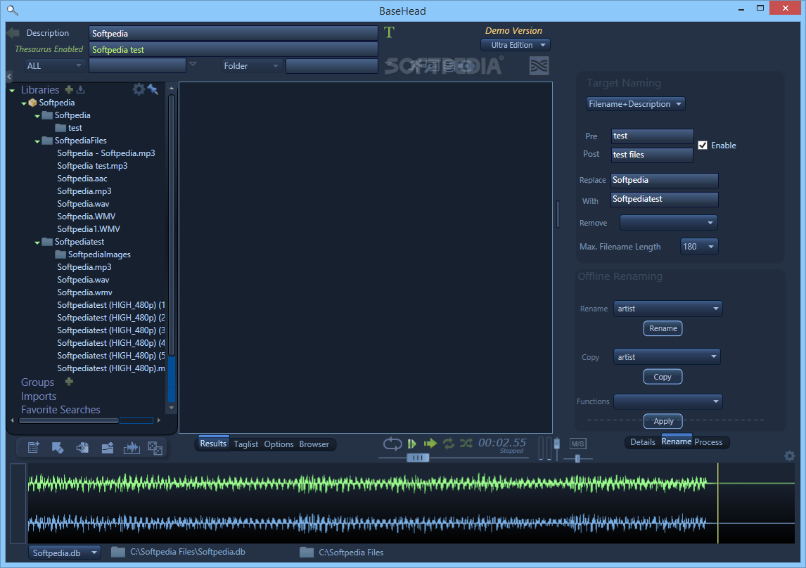Click the back arrow beside Description
Viewport: 806px width, 568px height.
tap(13, 33)
